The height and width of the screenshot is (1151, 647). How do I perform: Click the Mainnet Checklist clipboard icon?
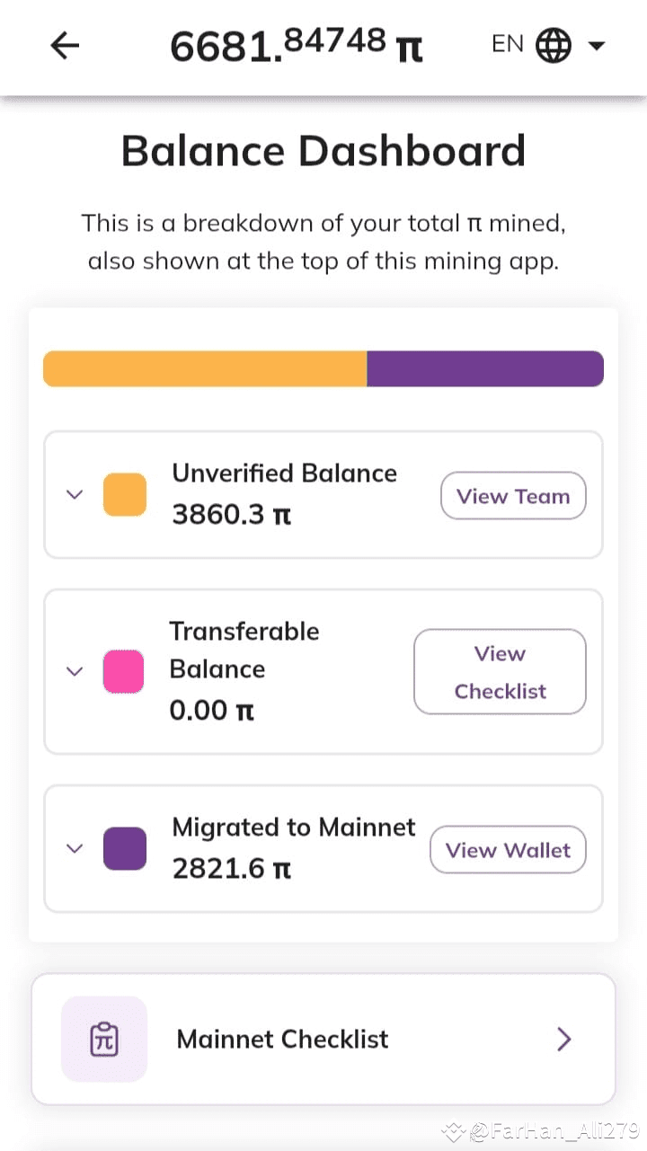(x=104, y=1039)
